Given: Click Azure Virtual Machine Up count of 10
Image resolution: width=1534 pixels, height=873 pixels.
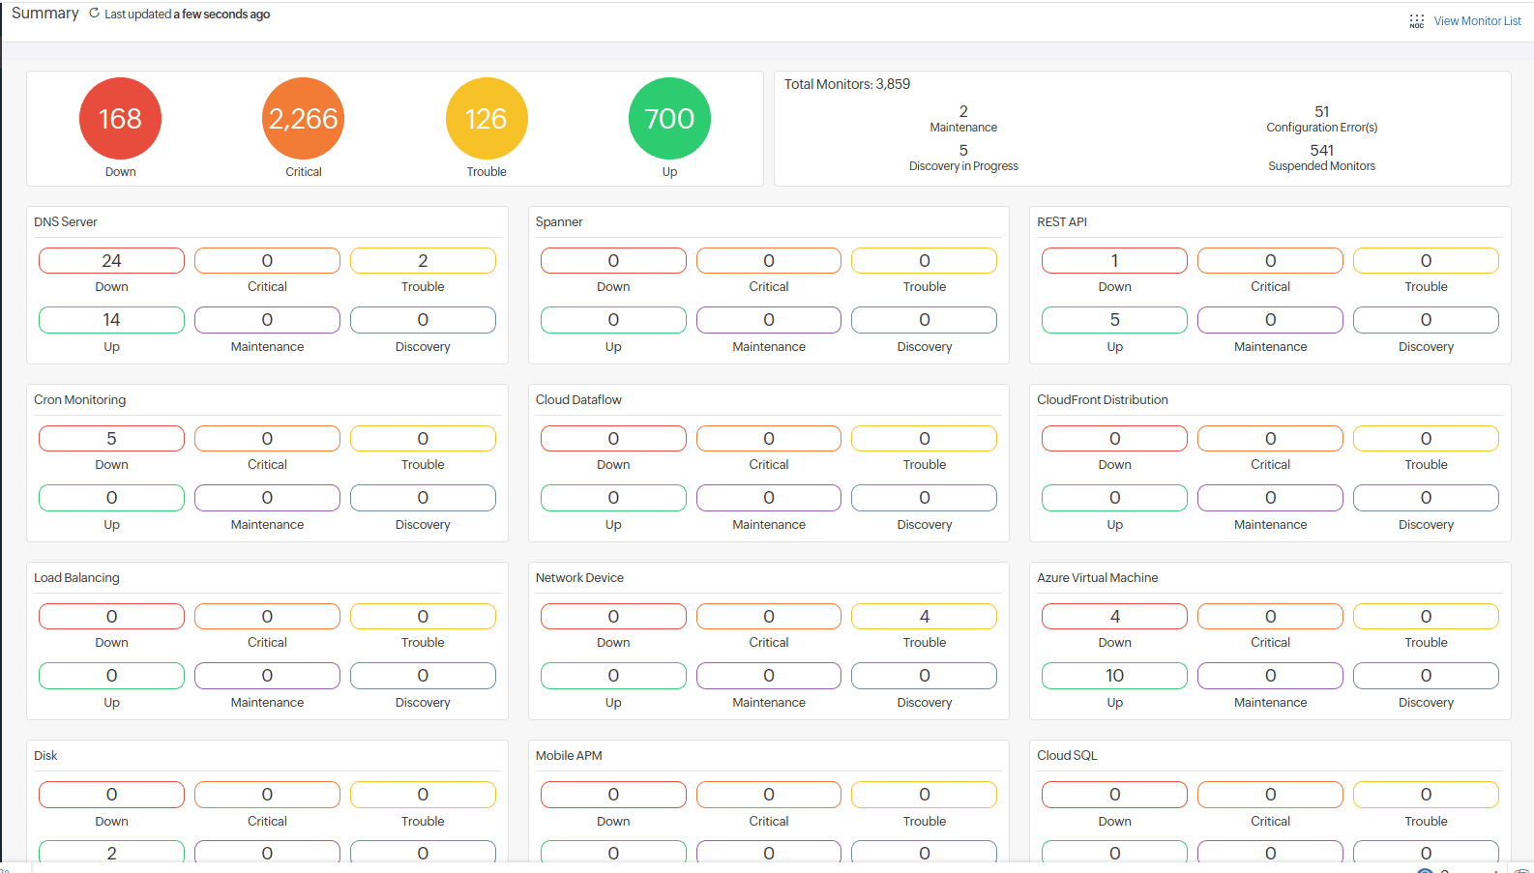Looking at the screenshot, I should [1114, 676].
